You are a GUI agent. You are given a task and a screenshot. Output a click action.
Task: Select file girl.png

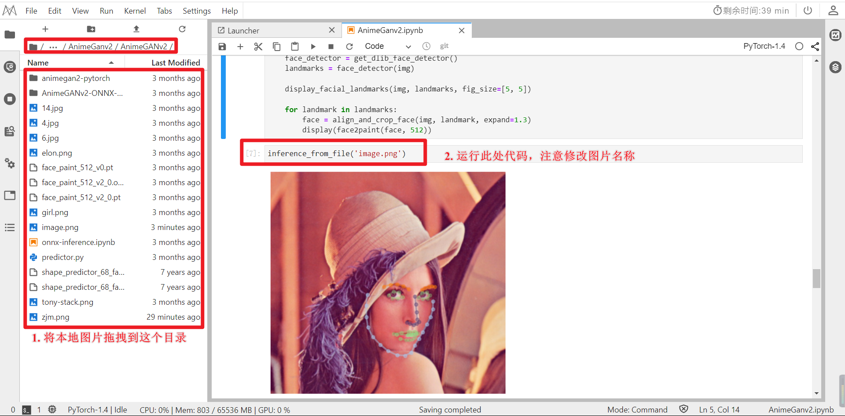(x=114, y=212)
